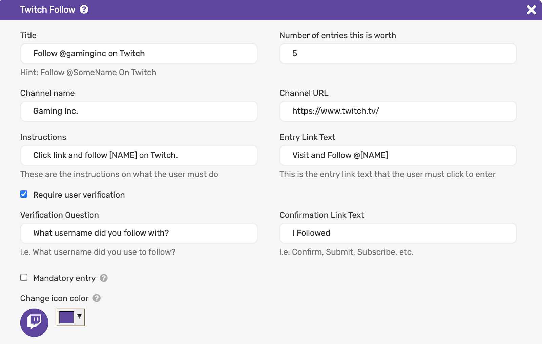
Task: Focus the Confirmation Link Text field
Action: [398, 233]
